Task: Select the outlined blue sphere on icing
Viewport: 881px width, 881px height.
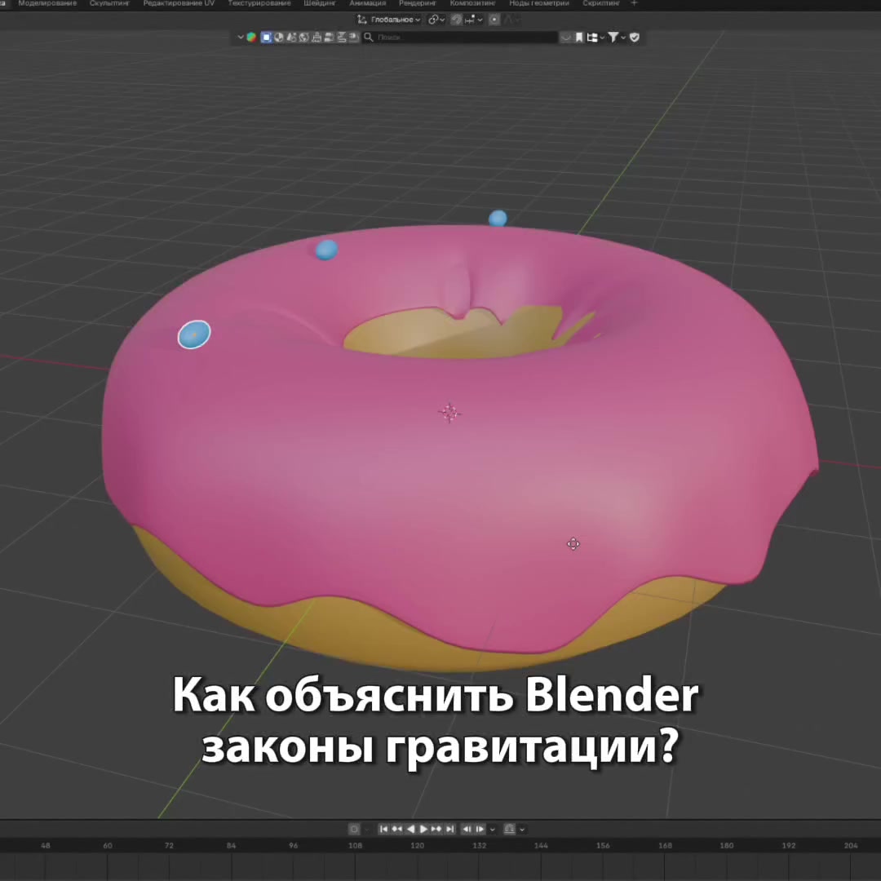Action: pyautogui.click(x=194, y=334)
